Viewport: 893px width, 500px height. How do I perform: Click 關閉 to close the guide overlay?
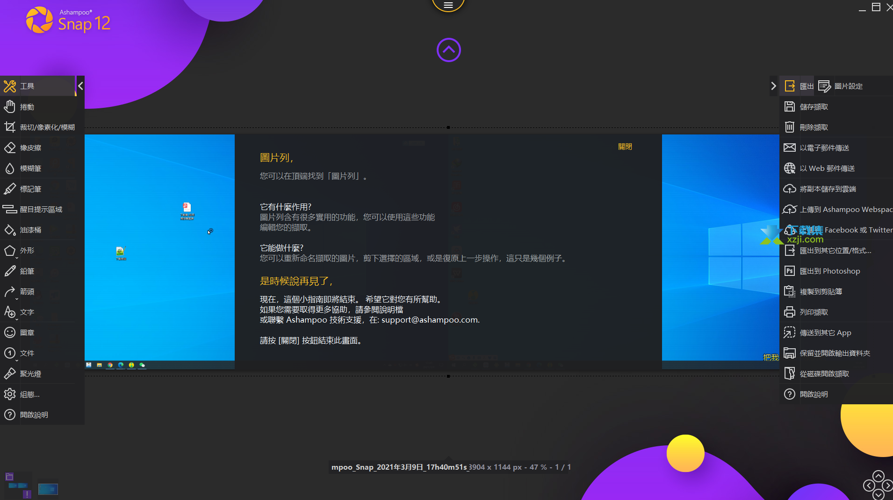[x=625, y=147]
